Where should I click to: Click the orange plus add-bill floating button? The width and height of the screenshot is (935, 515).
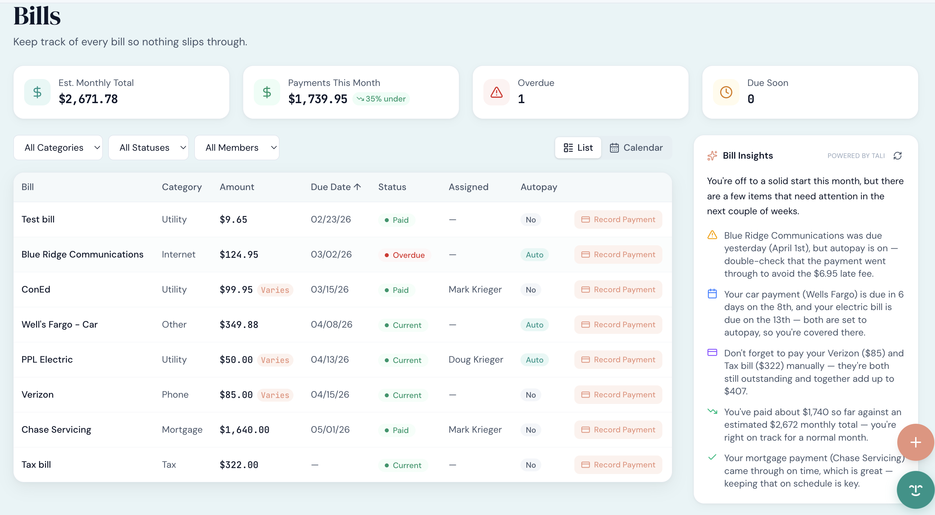point(915,442)
